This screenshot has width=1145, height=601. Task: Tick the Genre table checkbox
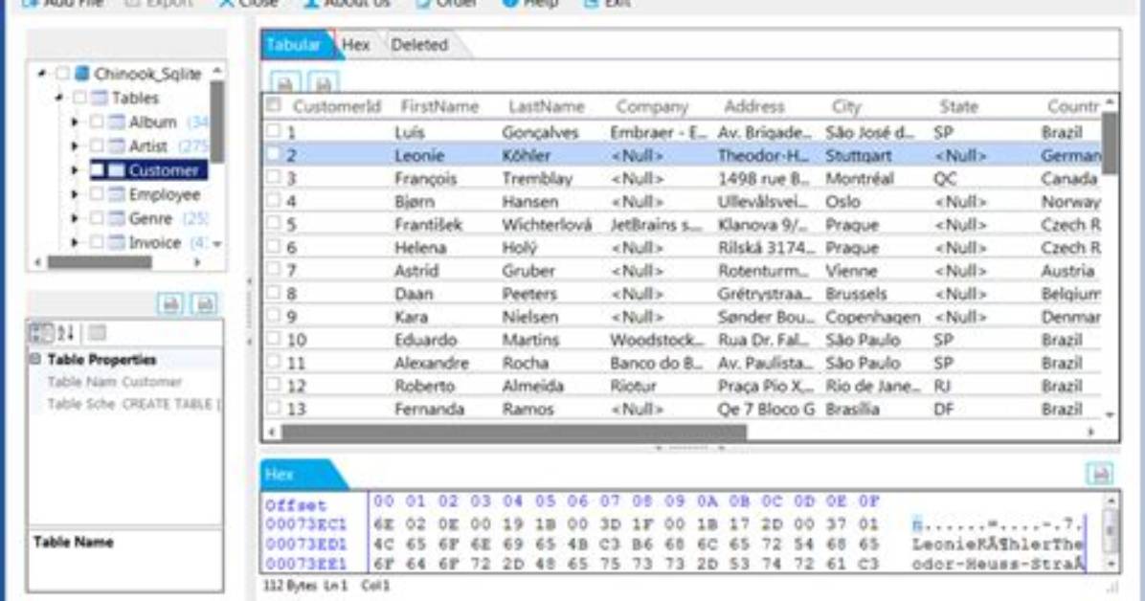tap(97, 218)
